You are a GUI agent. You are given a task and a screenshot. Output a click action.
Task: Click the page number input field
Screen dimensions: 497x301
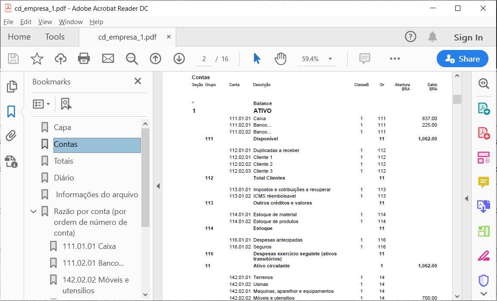[x=204, y=59]
